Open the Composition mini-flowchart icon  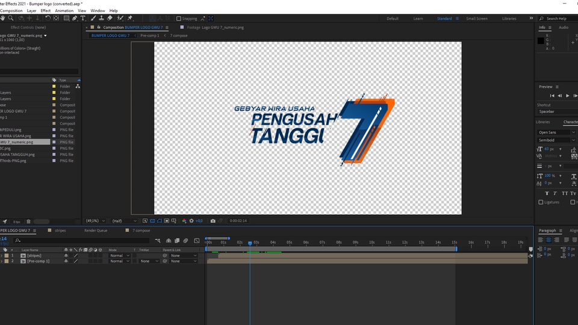coord(158,241)
